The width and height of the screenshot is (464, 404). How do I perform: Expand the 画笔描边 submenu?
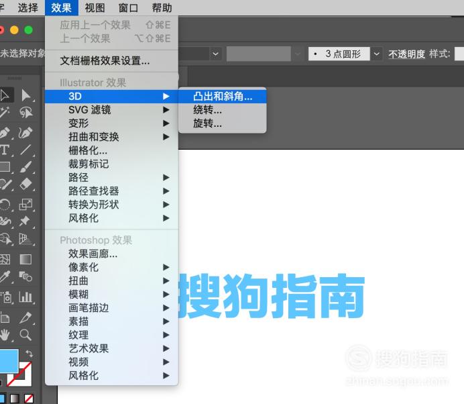(111, 308)
